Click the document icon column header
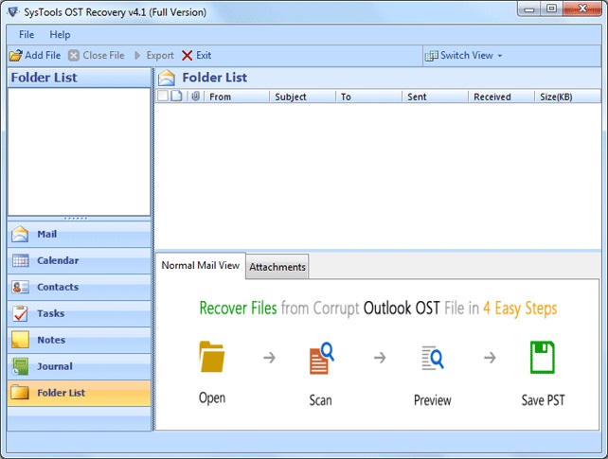Viewport: 608px width, 459px height. [x=177, y=97]
